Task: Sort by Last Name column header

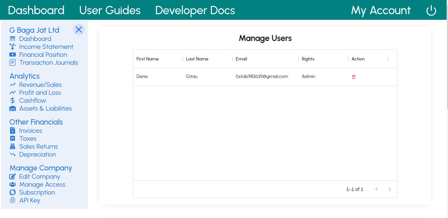Action: point(208,59)
